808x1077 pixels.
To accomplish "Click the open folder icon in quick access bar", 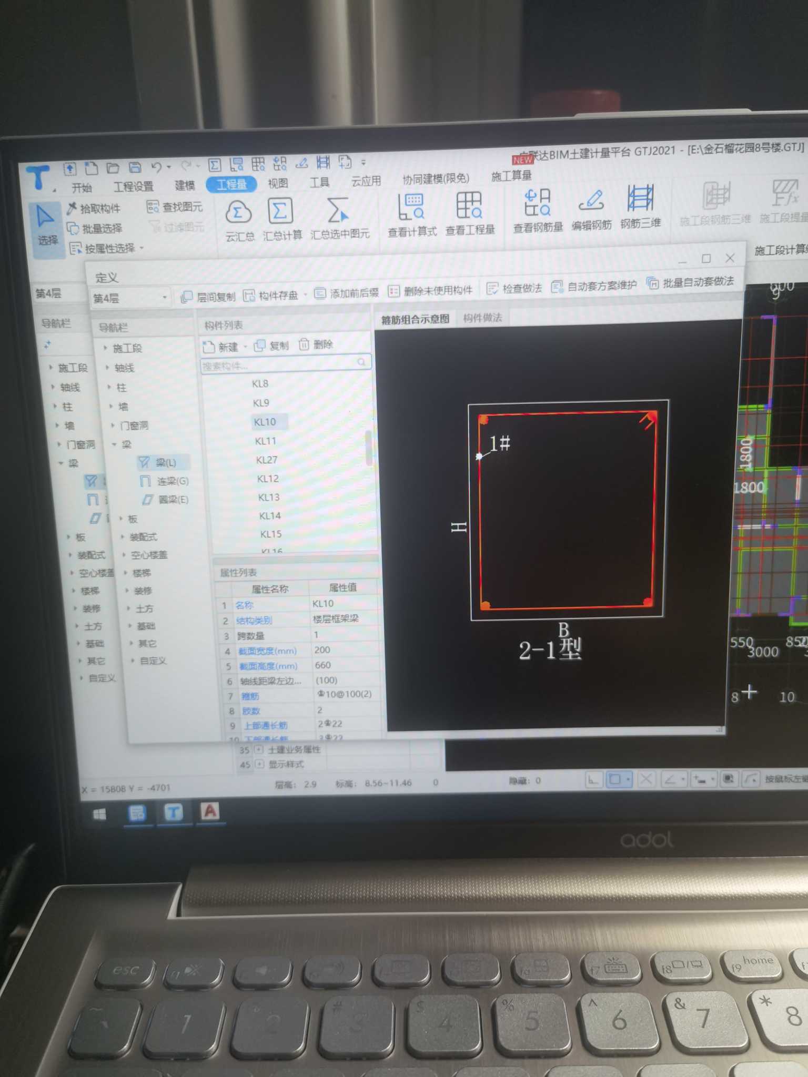I will [x=113, y=168].
